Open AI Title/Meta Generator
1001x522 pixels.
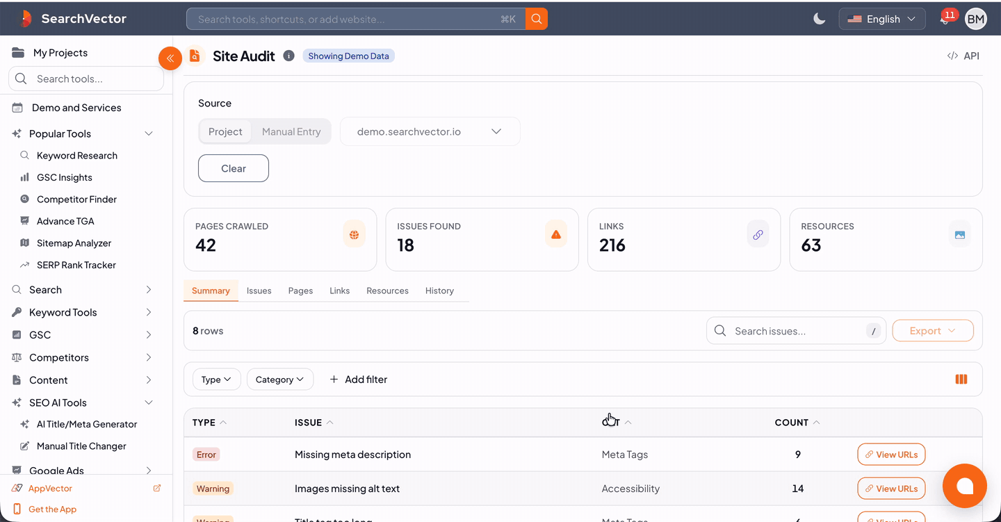87,424
